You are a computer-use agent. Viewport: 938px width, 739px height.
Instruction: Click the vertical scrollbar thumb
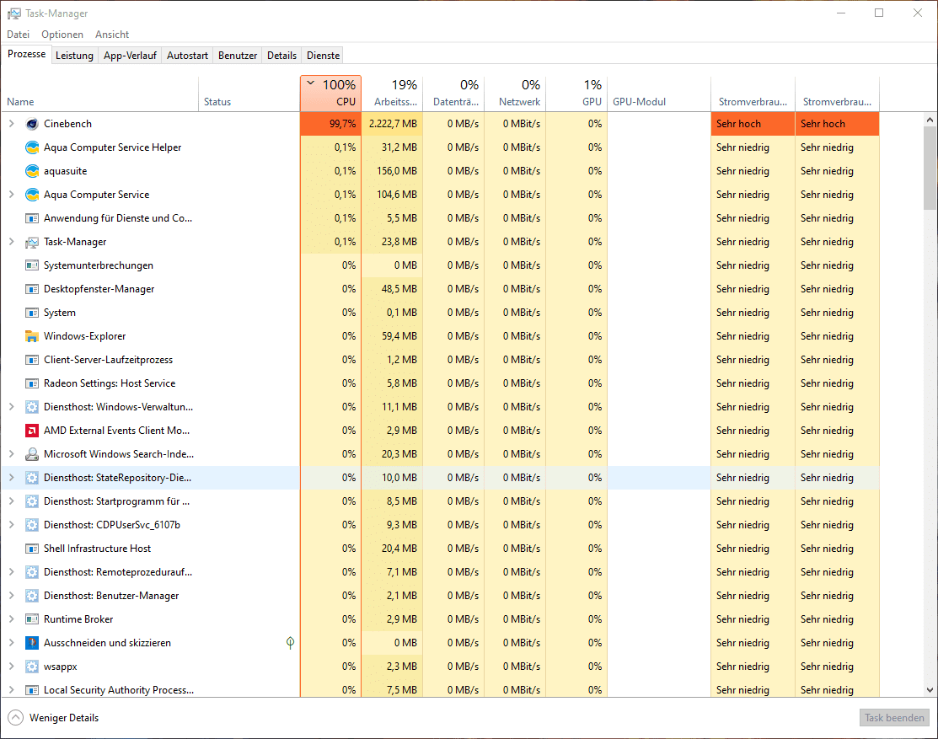[930, 169]
